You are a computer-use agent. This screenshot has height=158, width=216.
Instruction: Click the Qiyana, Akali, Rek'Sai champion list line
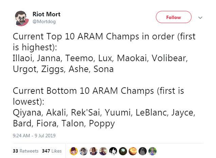click(104, 112)
